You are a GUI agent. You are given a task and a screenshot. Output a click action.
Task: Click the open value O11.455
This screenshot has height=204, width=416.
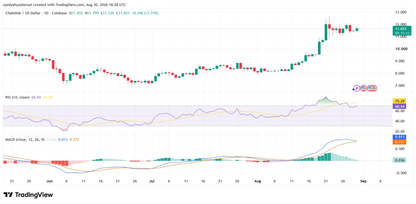[76, 13]
